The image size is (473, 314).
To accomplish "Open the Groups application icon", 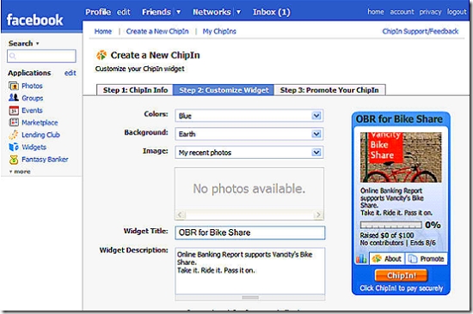I will pyautogui.click(x=14, y=98).
